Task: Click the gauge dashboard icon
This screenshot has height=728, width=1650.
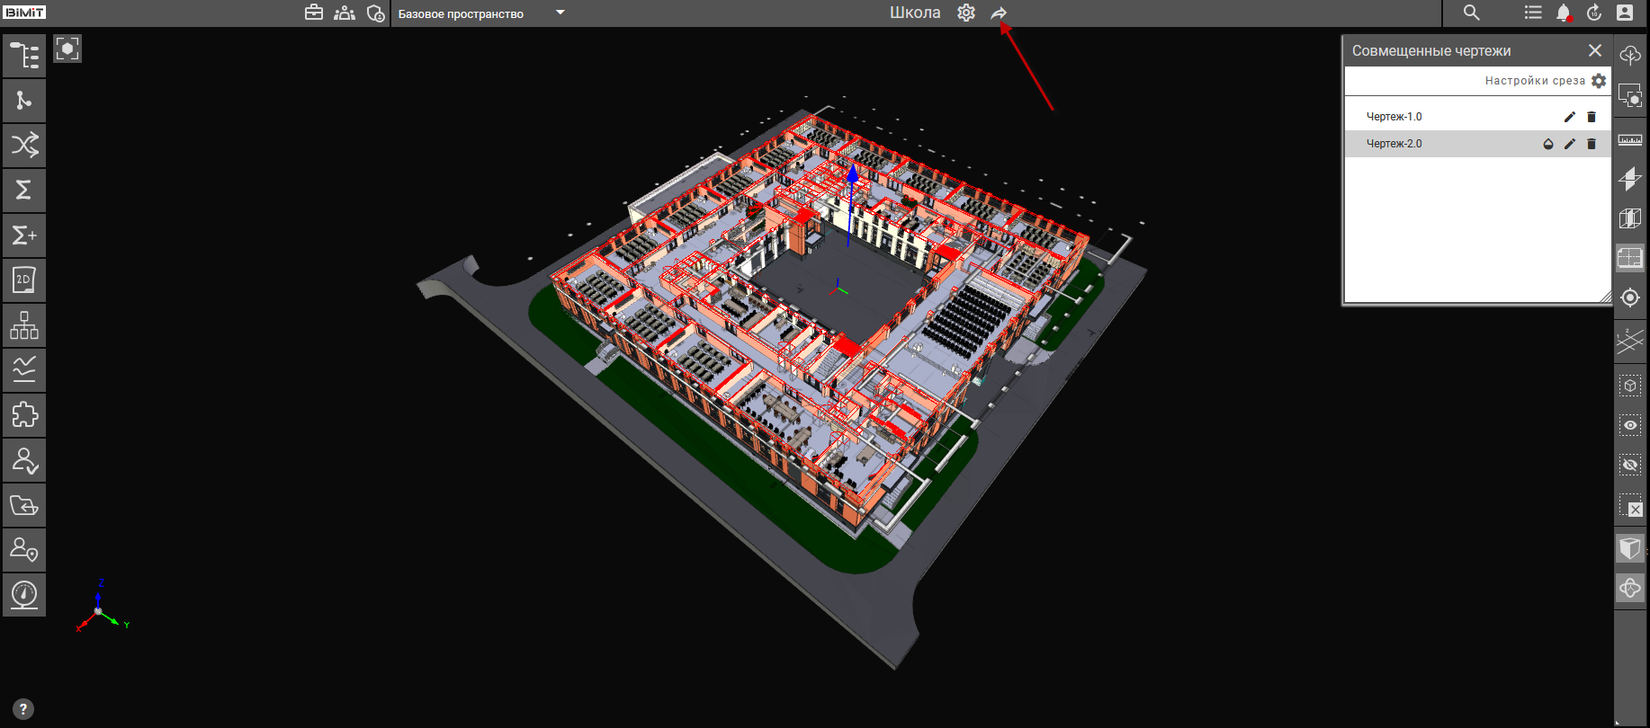Action: pyautogui.click(x=24, y=594)
